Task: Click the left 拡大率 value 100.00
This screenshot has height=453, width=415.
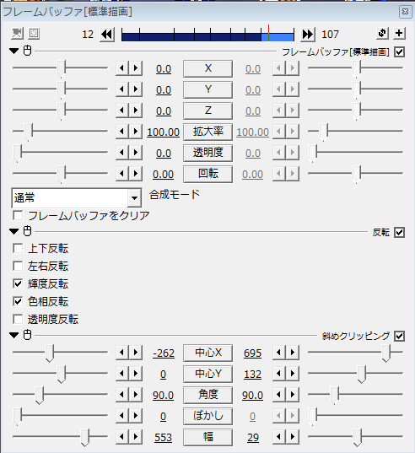Action: point(163,132)
